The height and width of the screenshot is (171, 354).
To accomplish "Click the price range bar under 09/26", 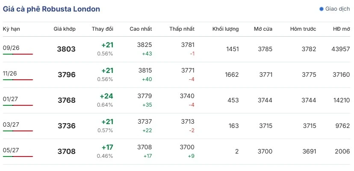I will click(18, 54).
